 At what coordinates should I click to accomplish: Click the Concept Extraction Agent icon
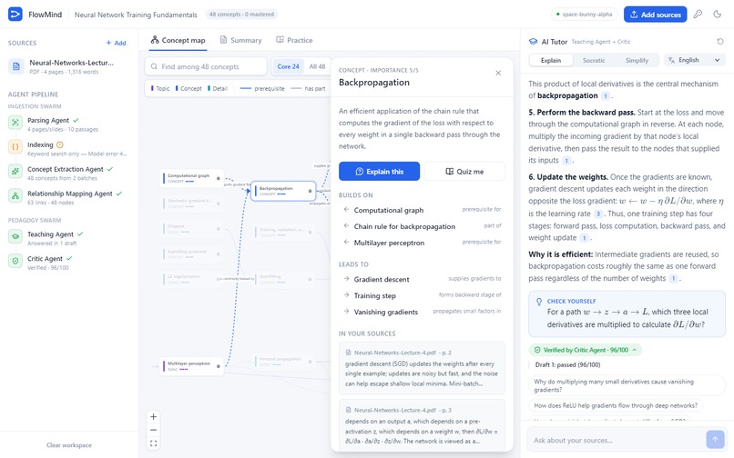click(x=15, y=172)
